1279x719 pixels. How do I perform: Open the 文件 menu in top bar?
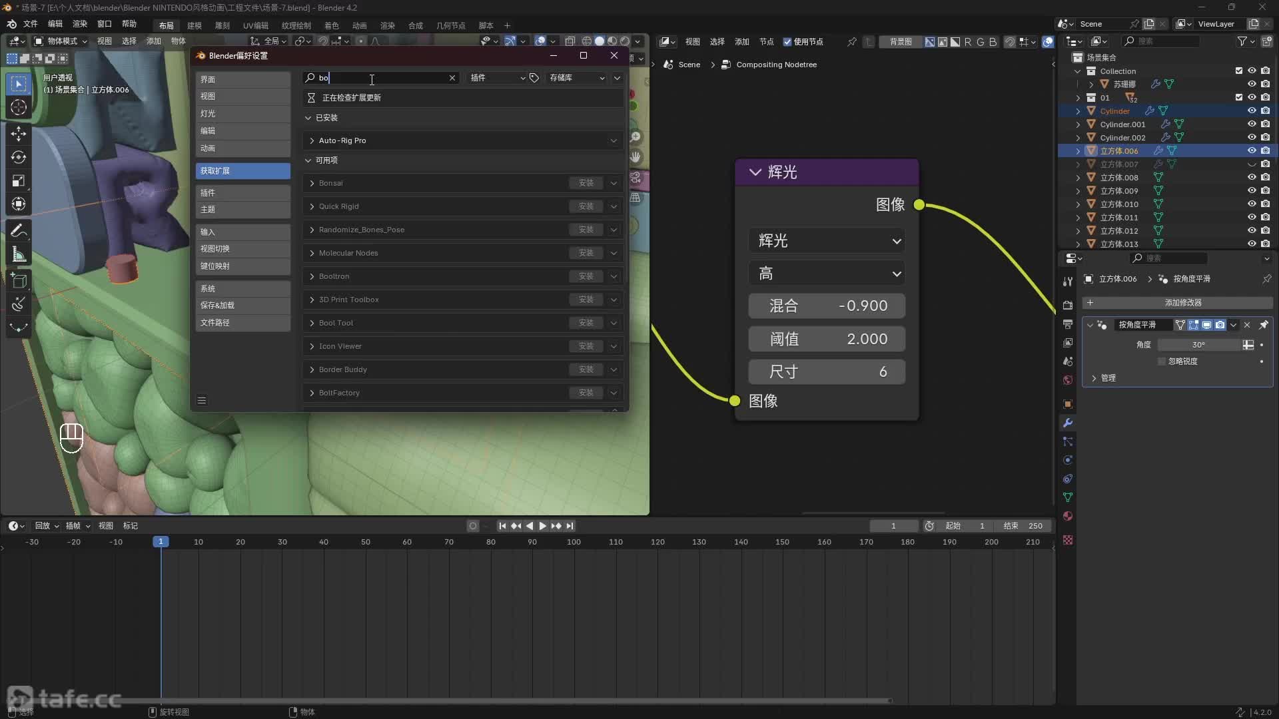[x=31, y=24]
